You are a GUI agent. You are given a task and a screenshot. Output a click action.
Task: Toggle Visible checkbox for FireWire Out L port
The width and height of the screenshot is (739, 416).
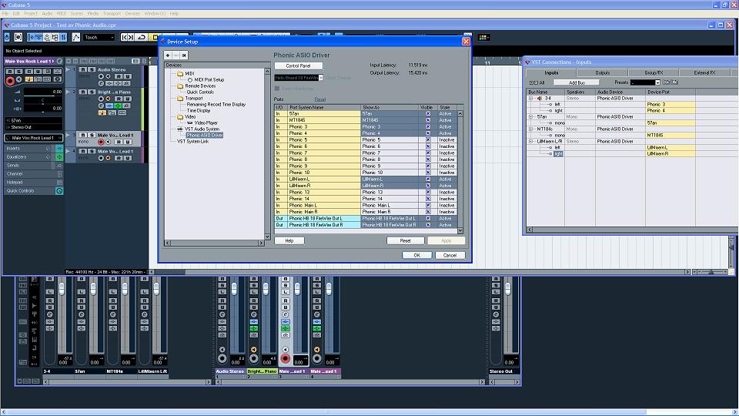point(428,218)
